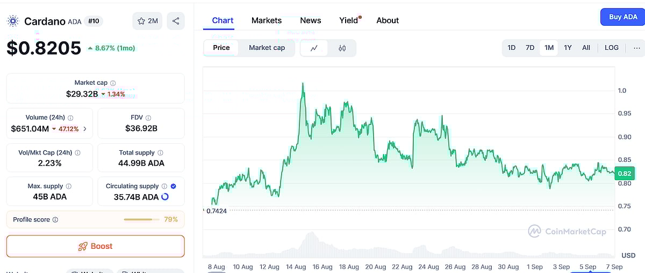Viewport: 645px width, 273px height.
Task: Click the 44.99B ADA total supply
Action: coord(141,163)
